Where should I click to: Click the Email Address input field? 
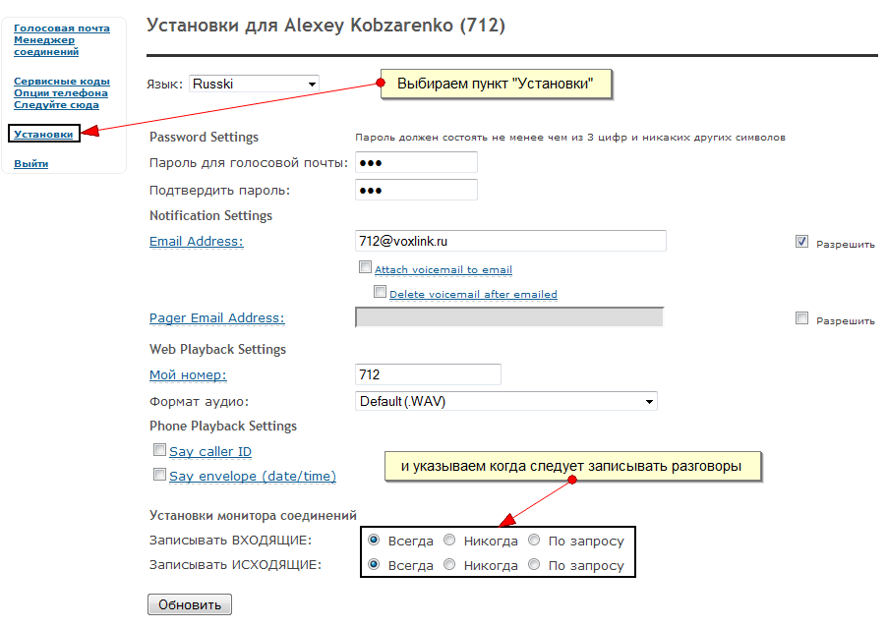coord(510,241)
